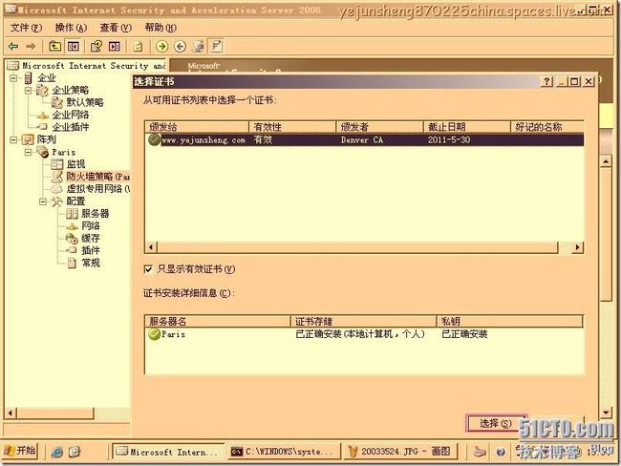Select the Paris array node
The height and width of the screenshot is (466, 621).
(x=63, y=152)
